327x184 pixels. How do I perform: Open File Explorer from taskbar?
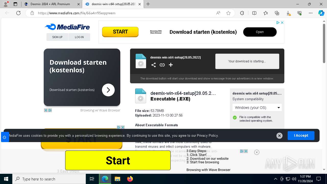117,179
